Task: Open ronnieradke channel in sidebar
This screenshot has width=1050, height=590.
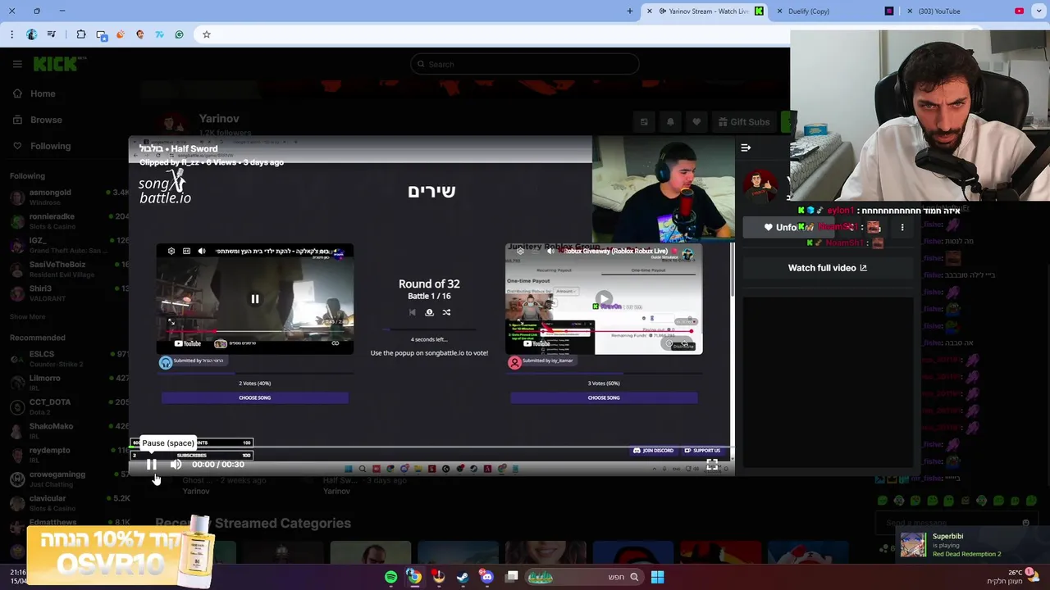Action: pos(66,220)
